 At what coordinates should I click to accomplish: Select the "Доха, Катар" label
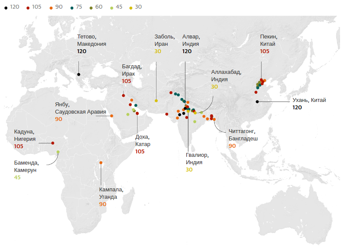point(143,140)
